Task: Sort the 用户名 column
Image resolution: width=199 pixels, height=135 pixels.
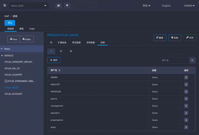Action: pos(59,70)
